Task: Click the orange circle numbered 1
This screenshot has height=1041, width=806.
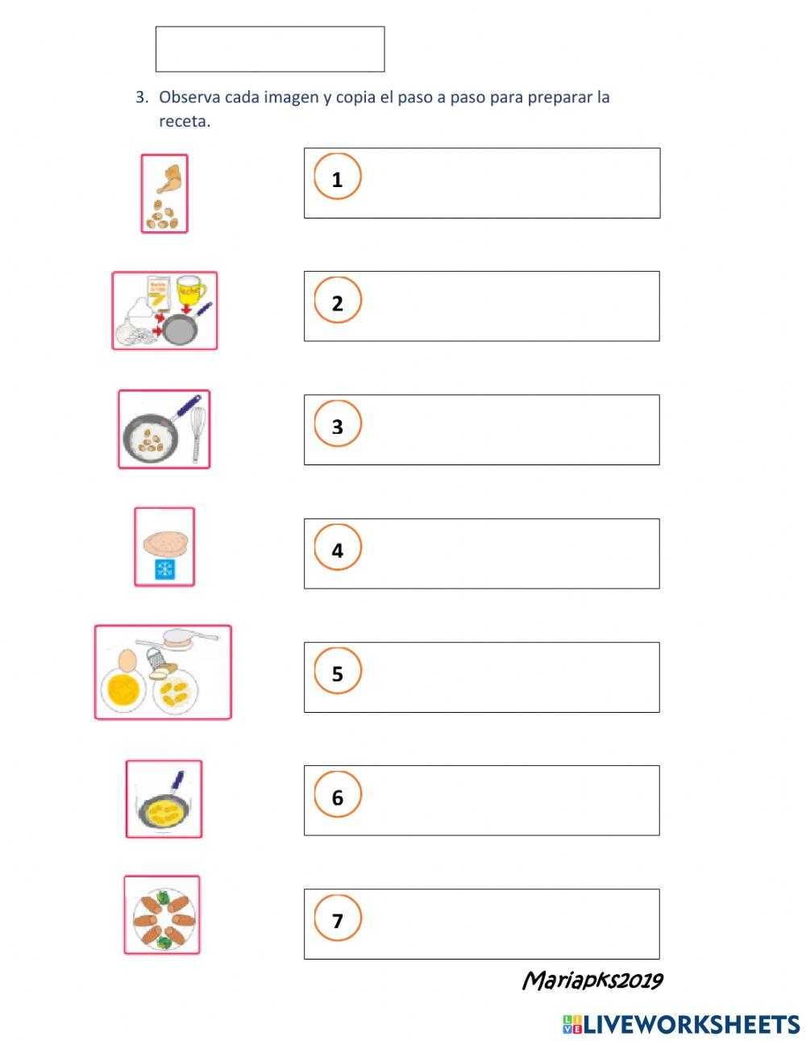Action: pyautogui.click(x=337, y=178)
